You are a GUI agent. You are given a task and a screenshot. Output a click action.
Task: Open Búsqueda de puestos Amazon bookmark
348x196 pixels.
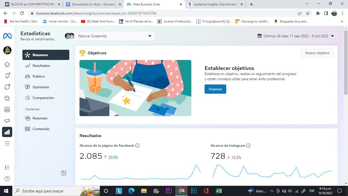click(x=291, y=21)
